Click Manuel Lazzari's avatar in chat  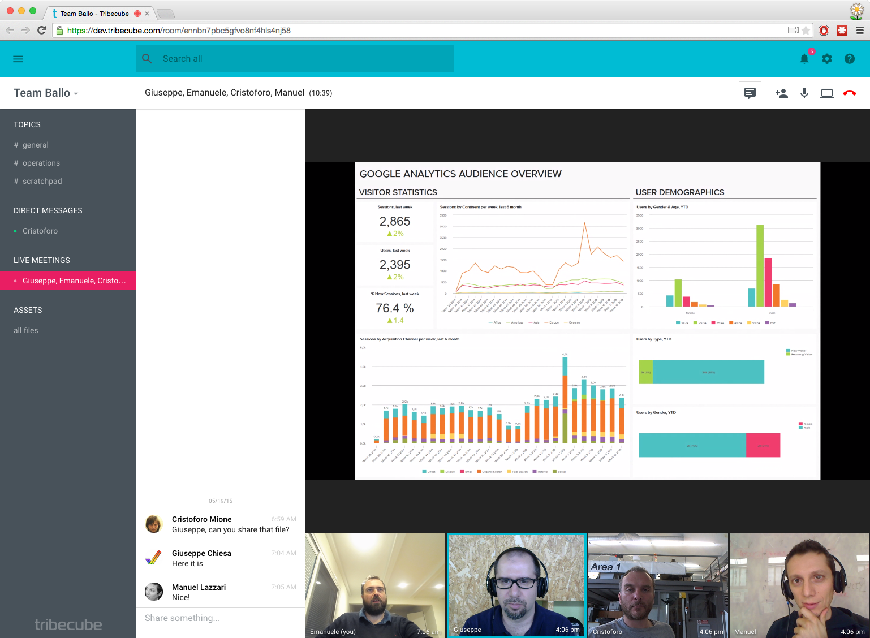pos(154,592)
